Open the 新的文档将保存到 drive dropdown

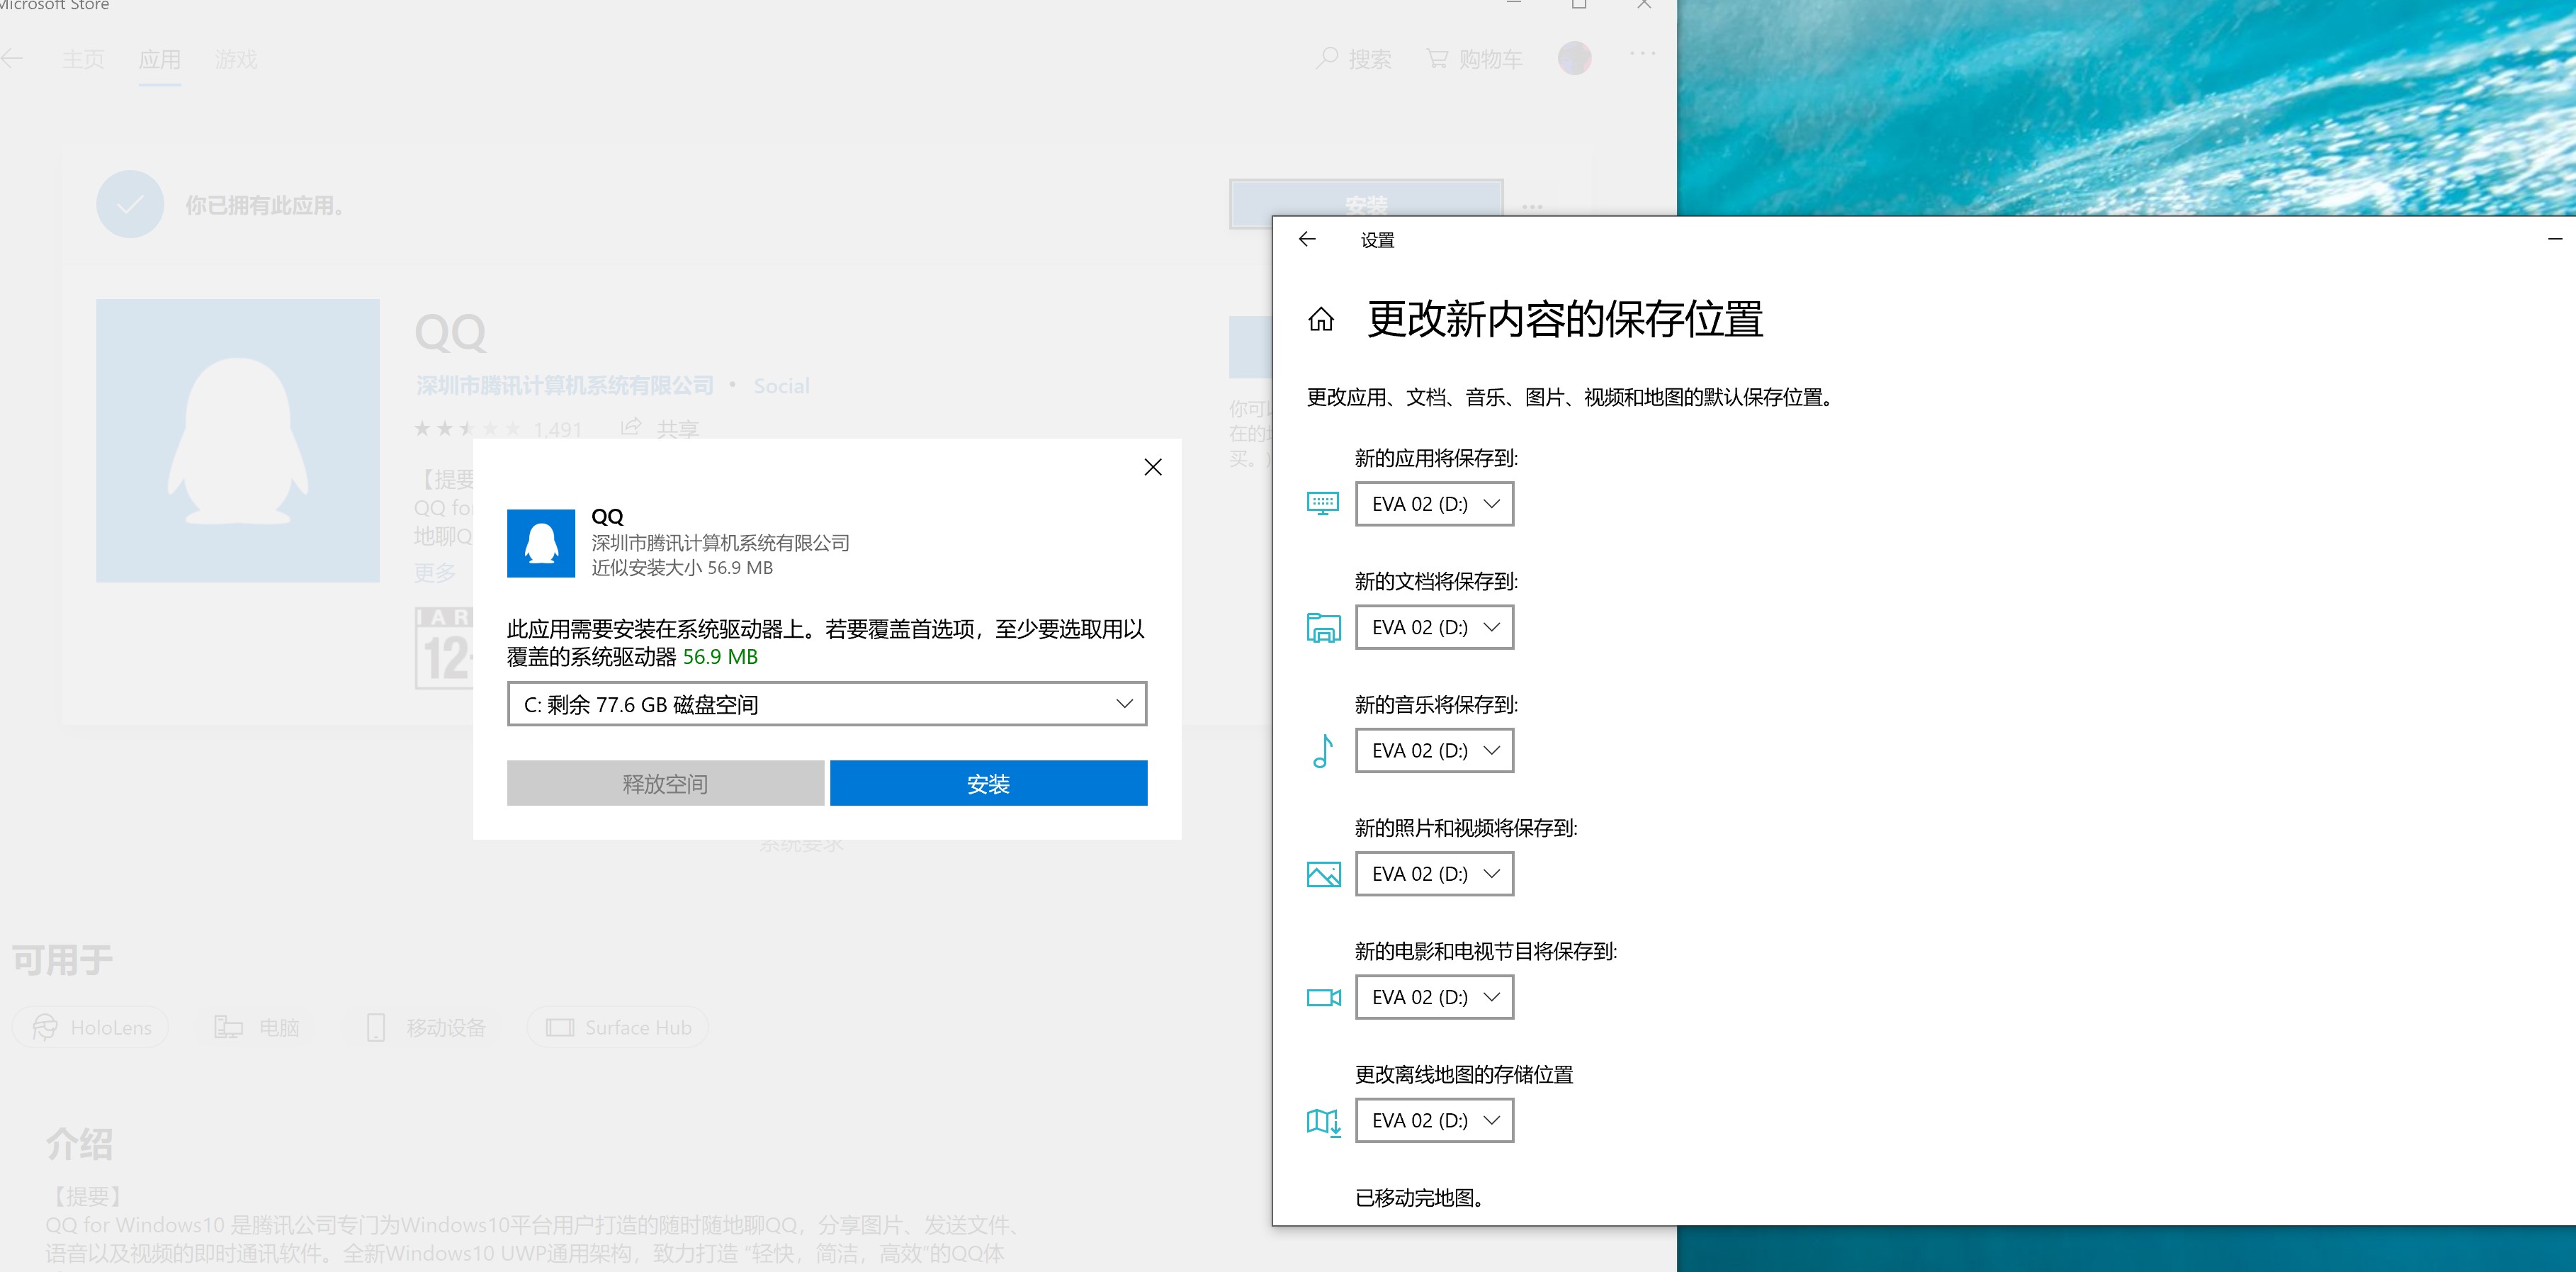[x=1434, y=627]
